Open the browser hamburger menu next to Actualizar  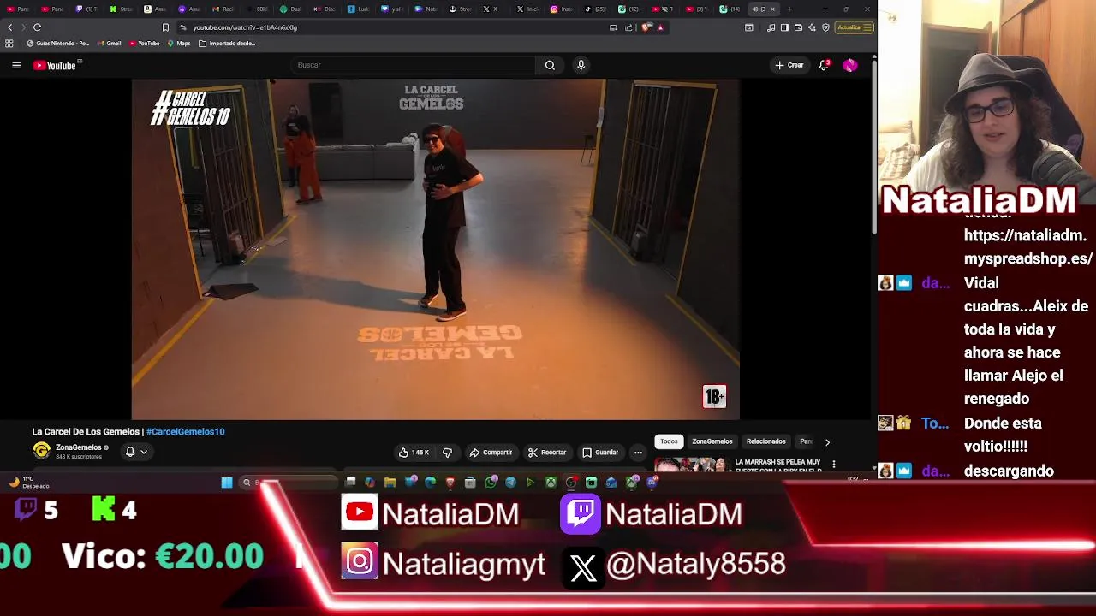pyautogui.click(x=867, y=27)
